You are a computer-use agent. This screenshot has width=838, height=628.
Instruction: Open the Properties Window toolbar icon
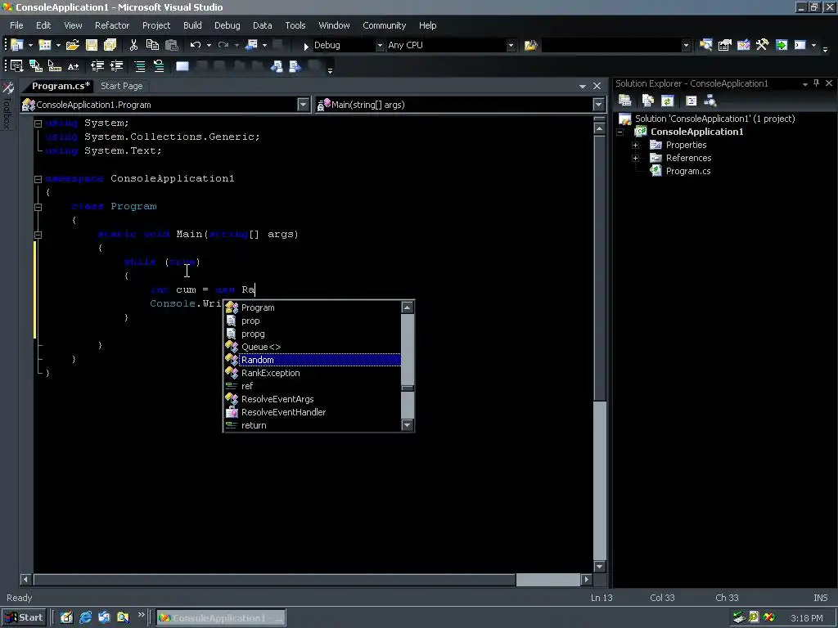tap(725, 45)
